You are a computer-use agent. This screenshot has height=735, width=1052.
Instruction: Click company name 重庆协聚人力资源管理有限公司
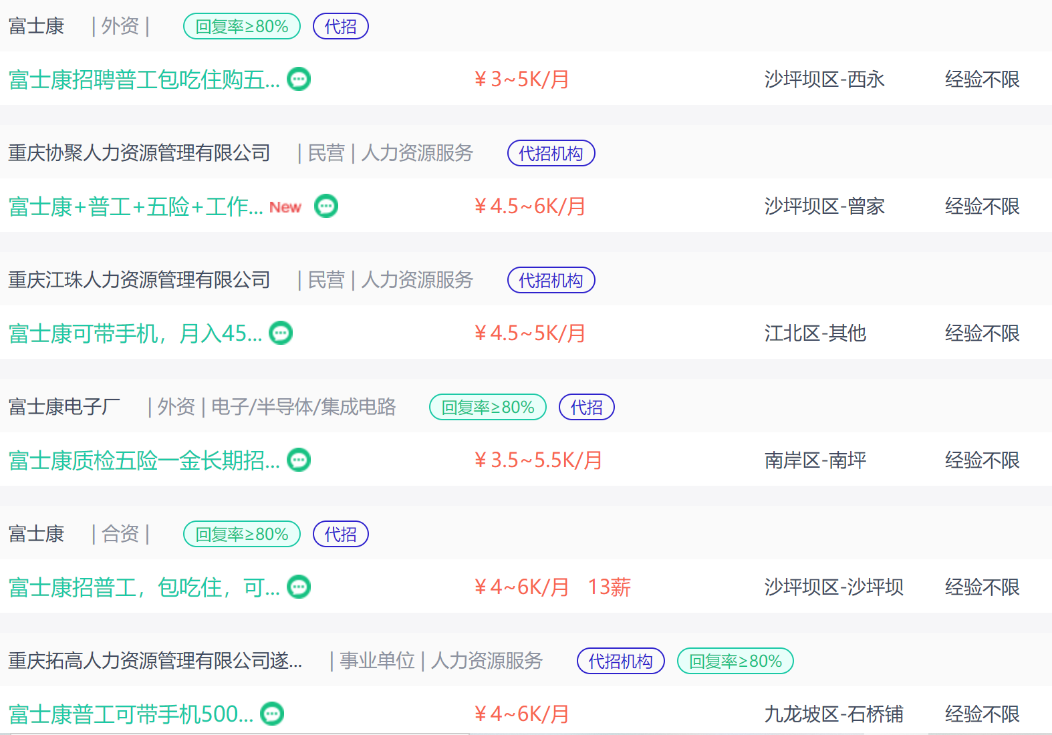click(139, 153)
